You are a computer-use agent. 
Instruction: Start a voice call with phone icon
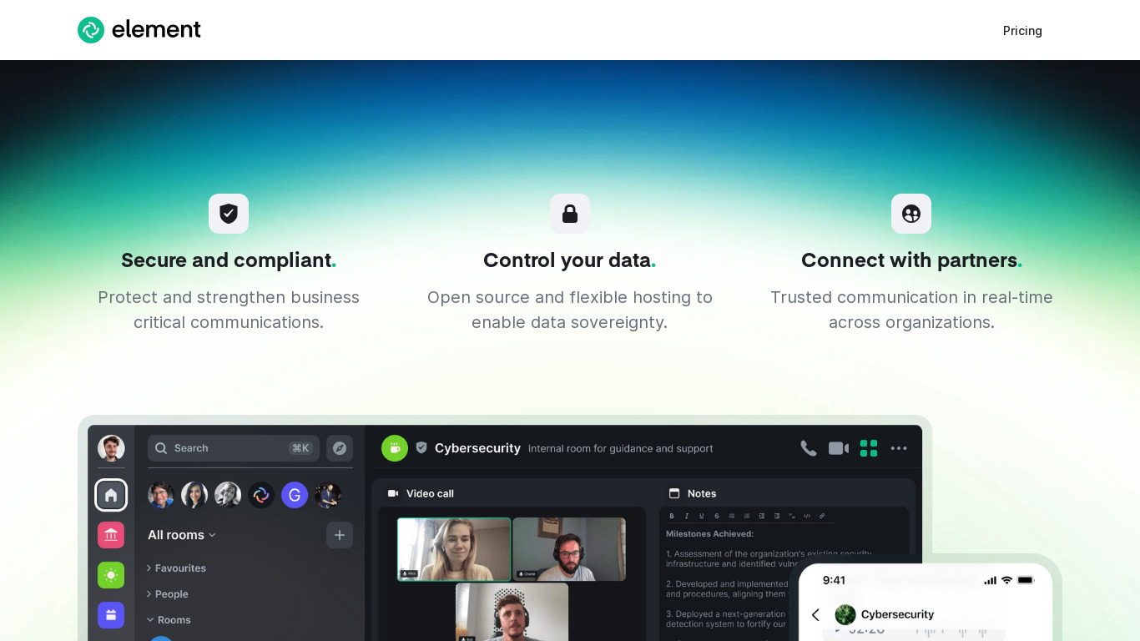pyautogui.click(x=809, y=448)
